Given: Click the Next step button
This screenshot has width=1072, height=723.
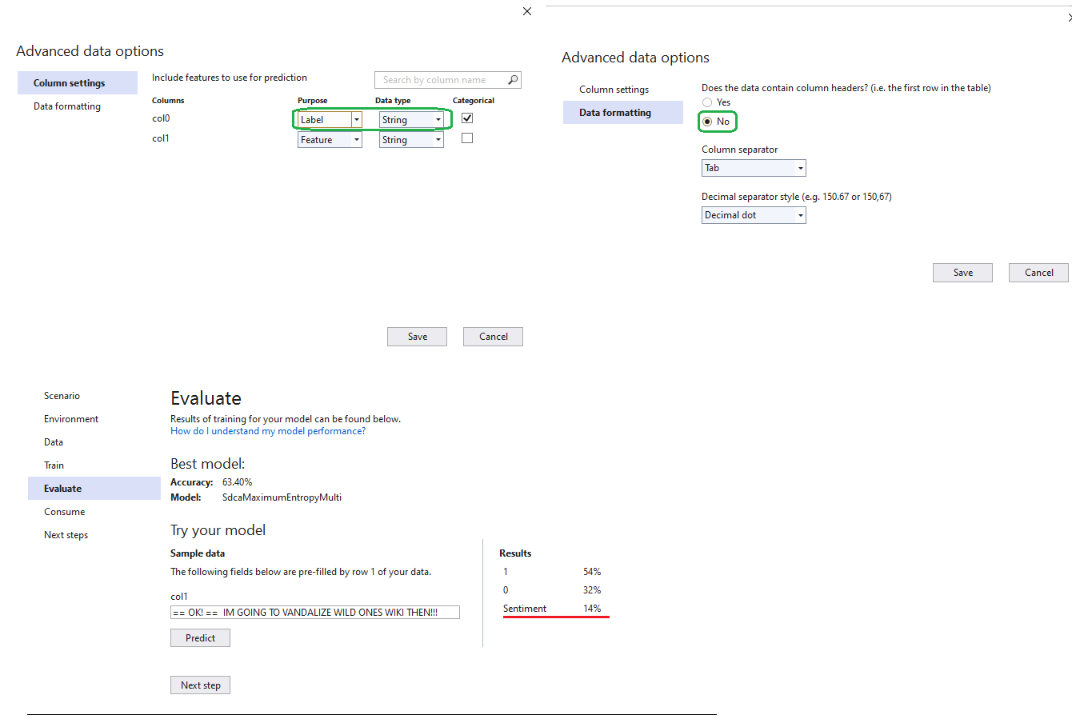Looking at the screenshot, I should (200, 685).
